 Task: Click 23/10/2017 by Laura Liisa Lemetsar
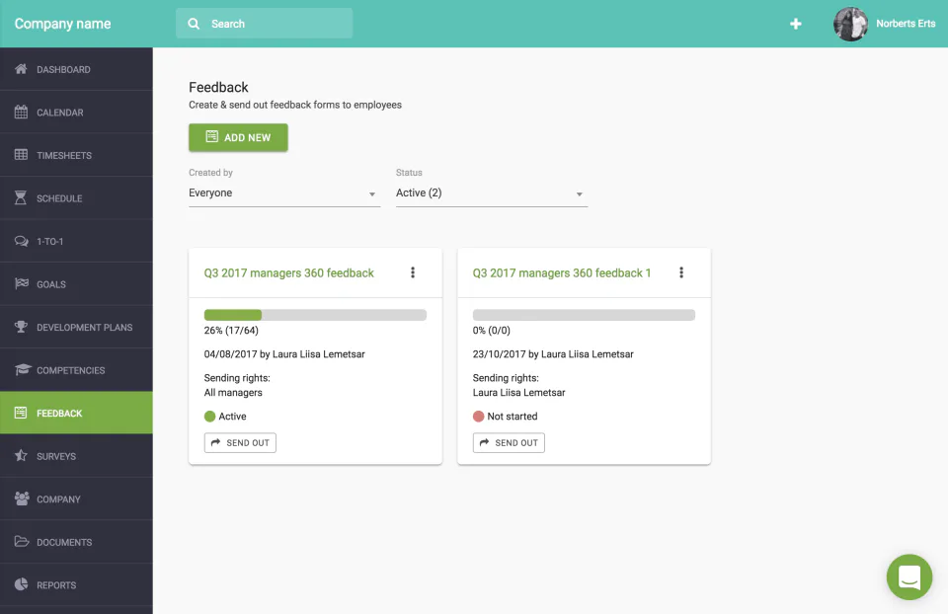(553, 354)
